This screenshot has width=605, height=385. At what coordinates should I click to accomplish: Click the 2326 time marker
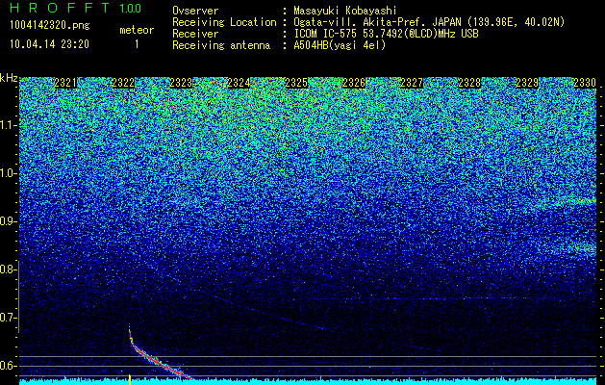[354, 83]
